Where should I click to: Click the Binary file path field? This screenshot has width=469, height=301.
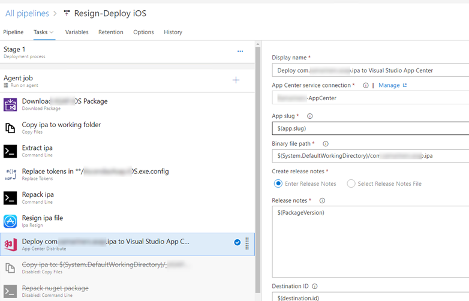pyautogui.click(x=370, y=156)
